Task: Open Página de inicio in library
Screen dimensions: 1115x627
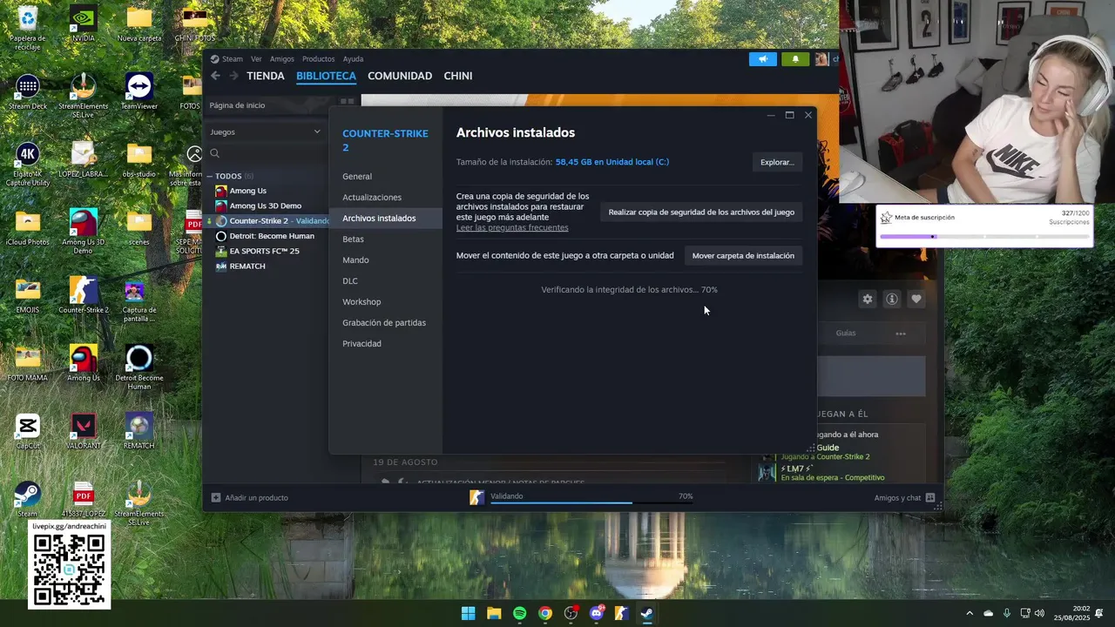Action: 237,105
